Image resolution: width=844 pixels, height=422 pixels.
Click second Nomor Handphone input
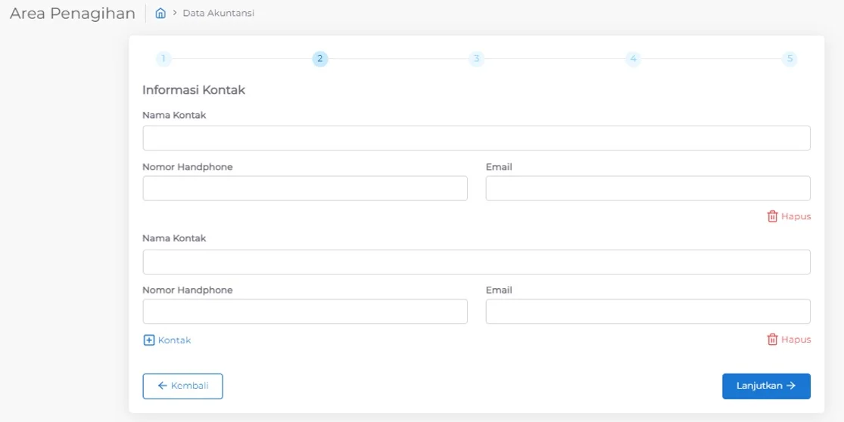pos(305,312)
